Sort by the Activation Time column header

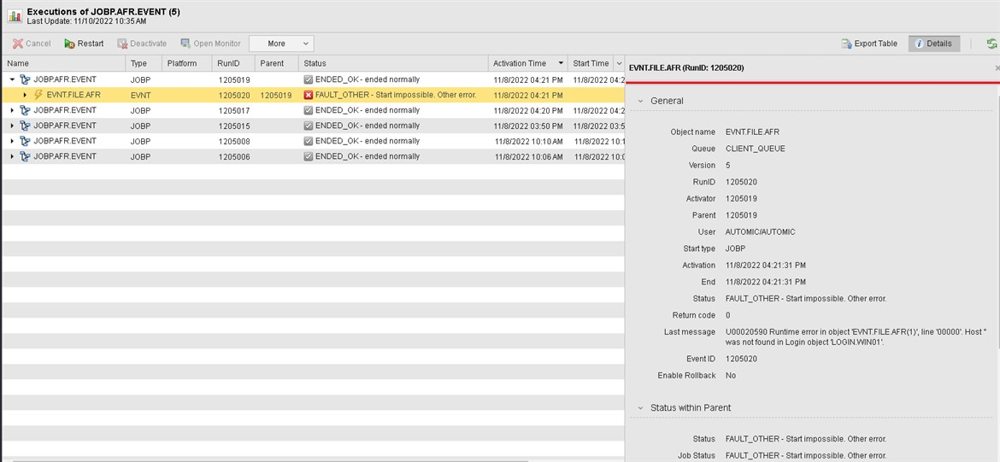tap(520, 63)
